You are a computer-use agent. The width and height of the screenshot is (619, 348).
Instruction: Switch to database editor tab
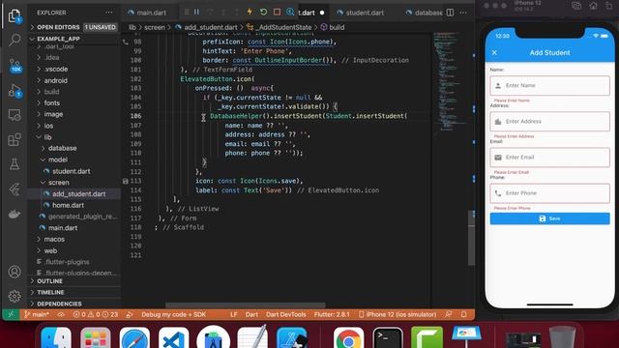(424, 13)
